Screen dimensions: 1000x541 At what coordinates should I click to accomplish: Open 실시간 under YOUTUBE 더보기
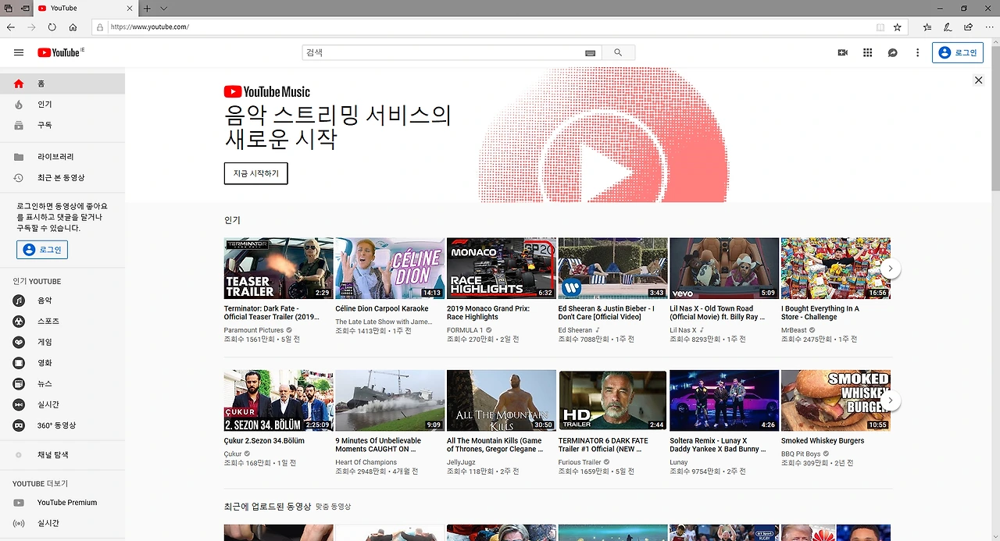coord(62,523)
